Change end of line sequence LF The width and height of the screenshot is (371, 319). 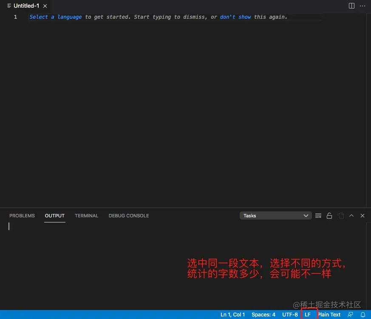pos(307,314)
